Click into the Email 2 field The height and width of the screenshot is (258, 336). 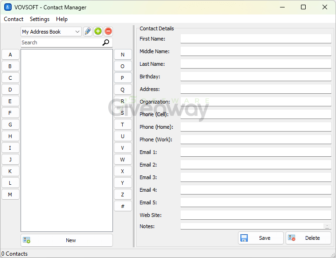[256, 165]
